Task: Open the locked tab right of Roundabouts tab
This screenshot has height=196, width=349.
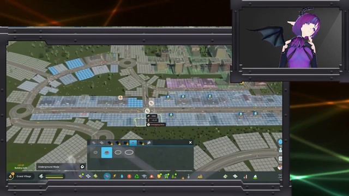Action: [142, 143]
